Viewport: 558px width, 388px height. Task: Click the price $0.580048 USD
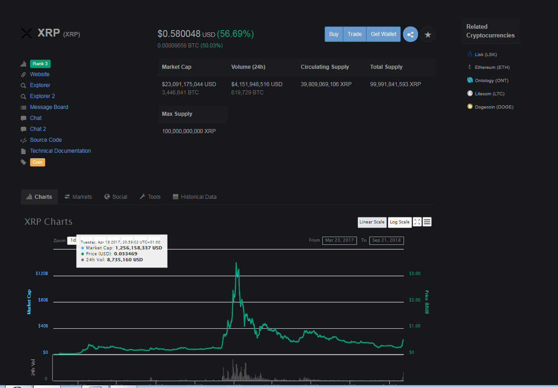(x=186, y=34)
